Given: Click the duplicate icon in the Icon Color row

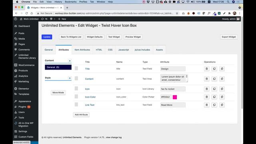Looking at the screenshot, I should tap(214, 97).
